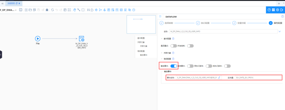Click the fullscreen expand icon
The width and height of the screenshot is (285, 110).
(69, 10)
